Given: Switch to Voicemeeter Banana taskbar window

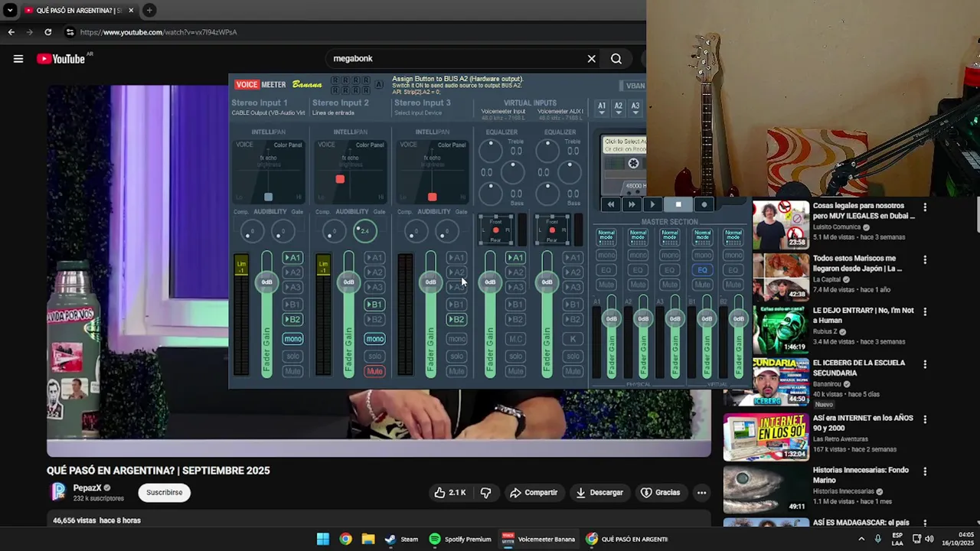Looking at the screenshot, I should tap(538, 539).
